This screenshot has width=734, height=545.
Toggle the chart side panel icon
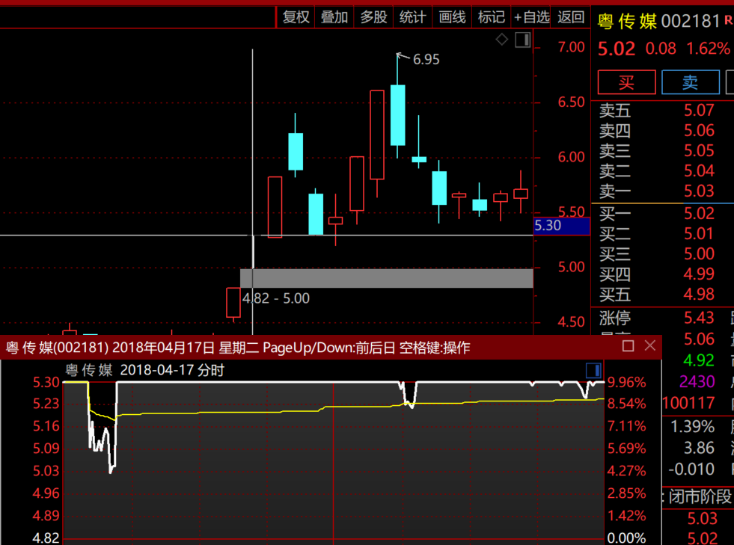522,40
